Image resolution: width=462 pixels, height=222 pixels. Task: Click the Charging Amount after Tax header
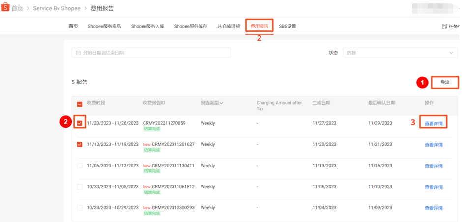tap(279, 106)
